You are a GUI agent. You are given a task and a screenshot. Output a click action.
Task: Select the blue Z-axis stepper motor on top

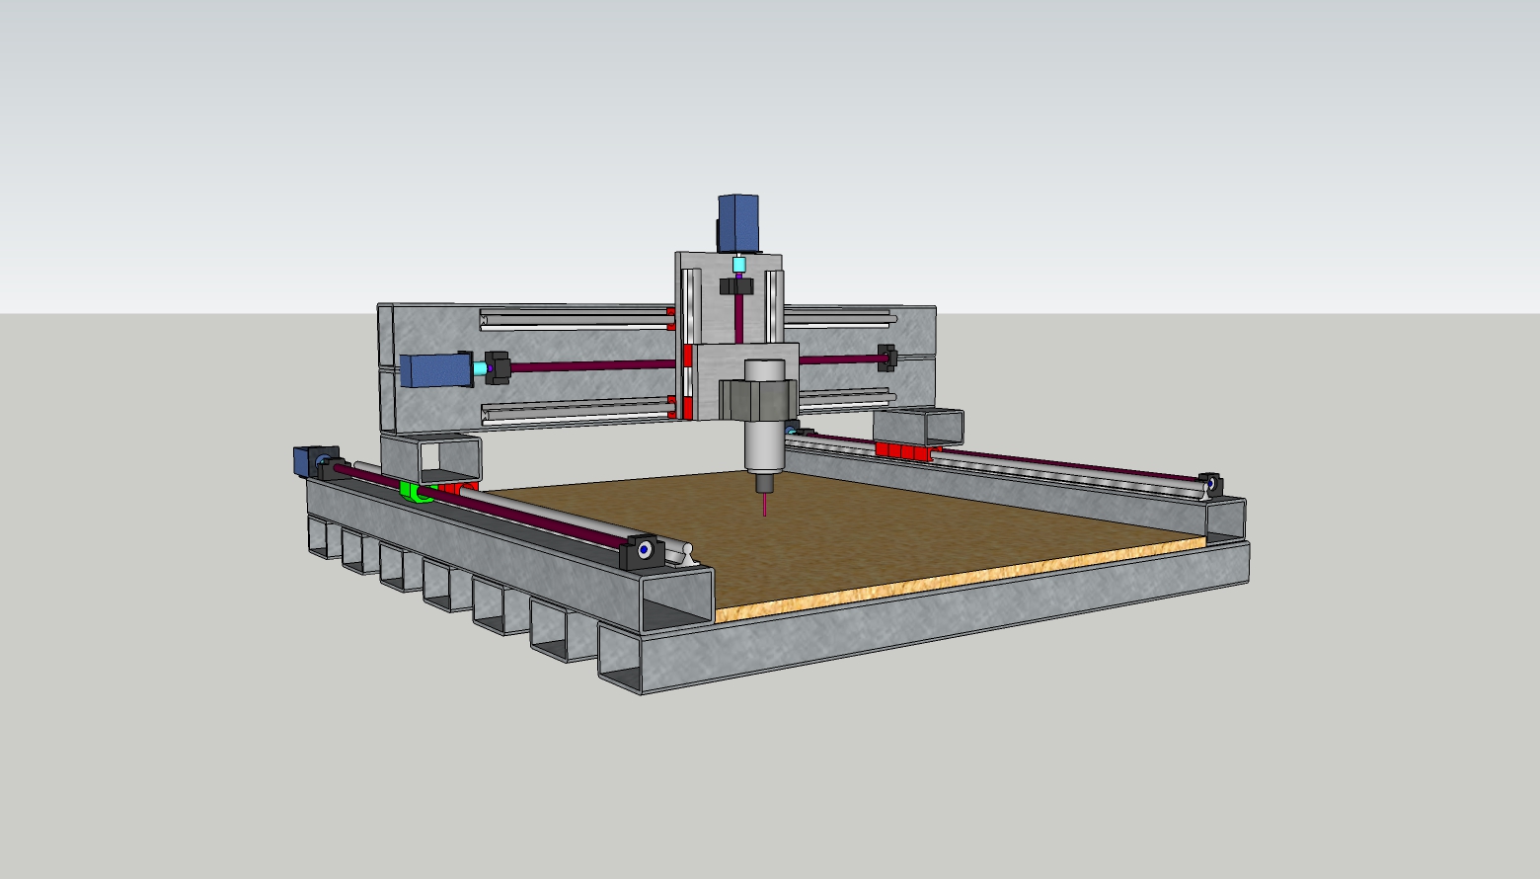[737, 222]
